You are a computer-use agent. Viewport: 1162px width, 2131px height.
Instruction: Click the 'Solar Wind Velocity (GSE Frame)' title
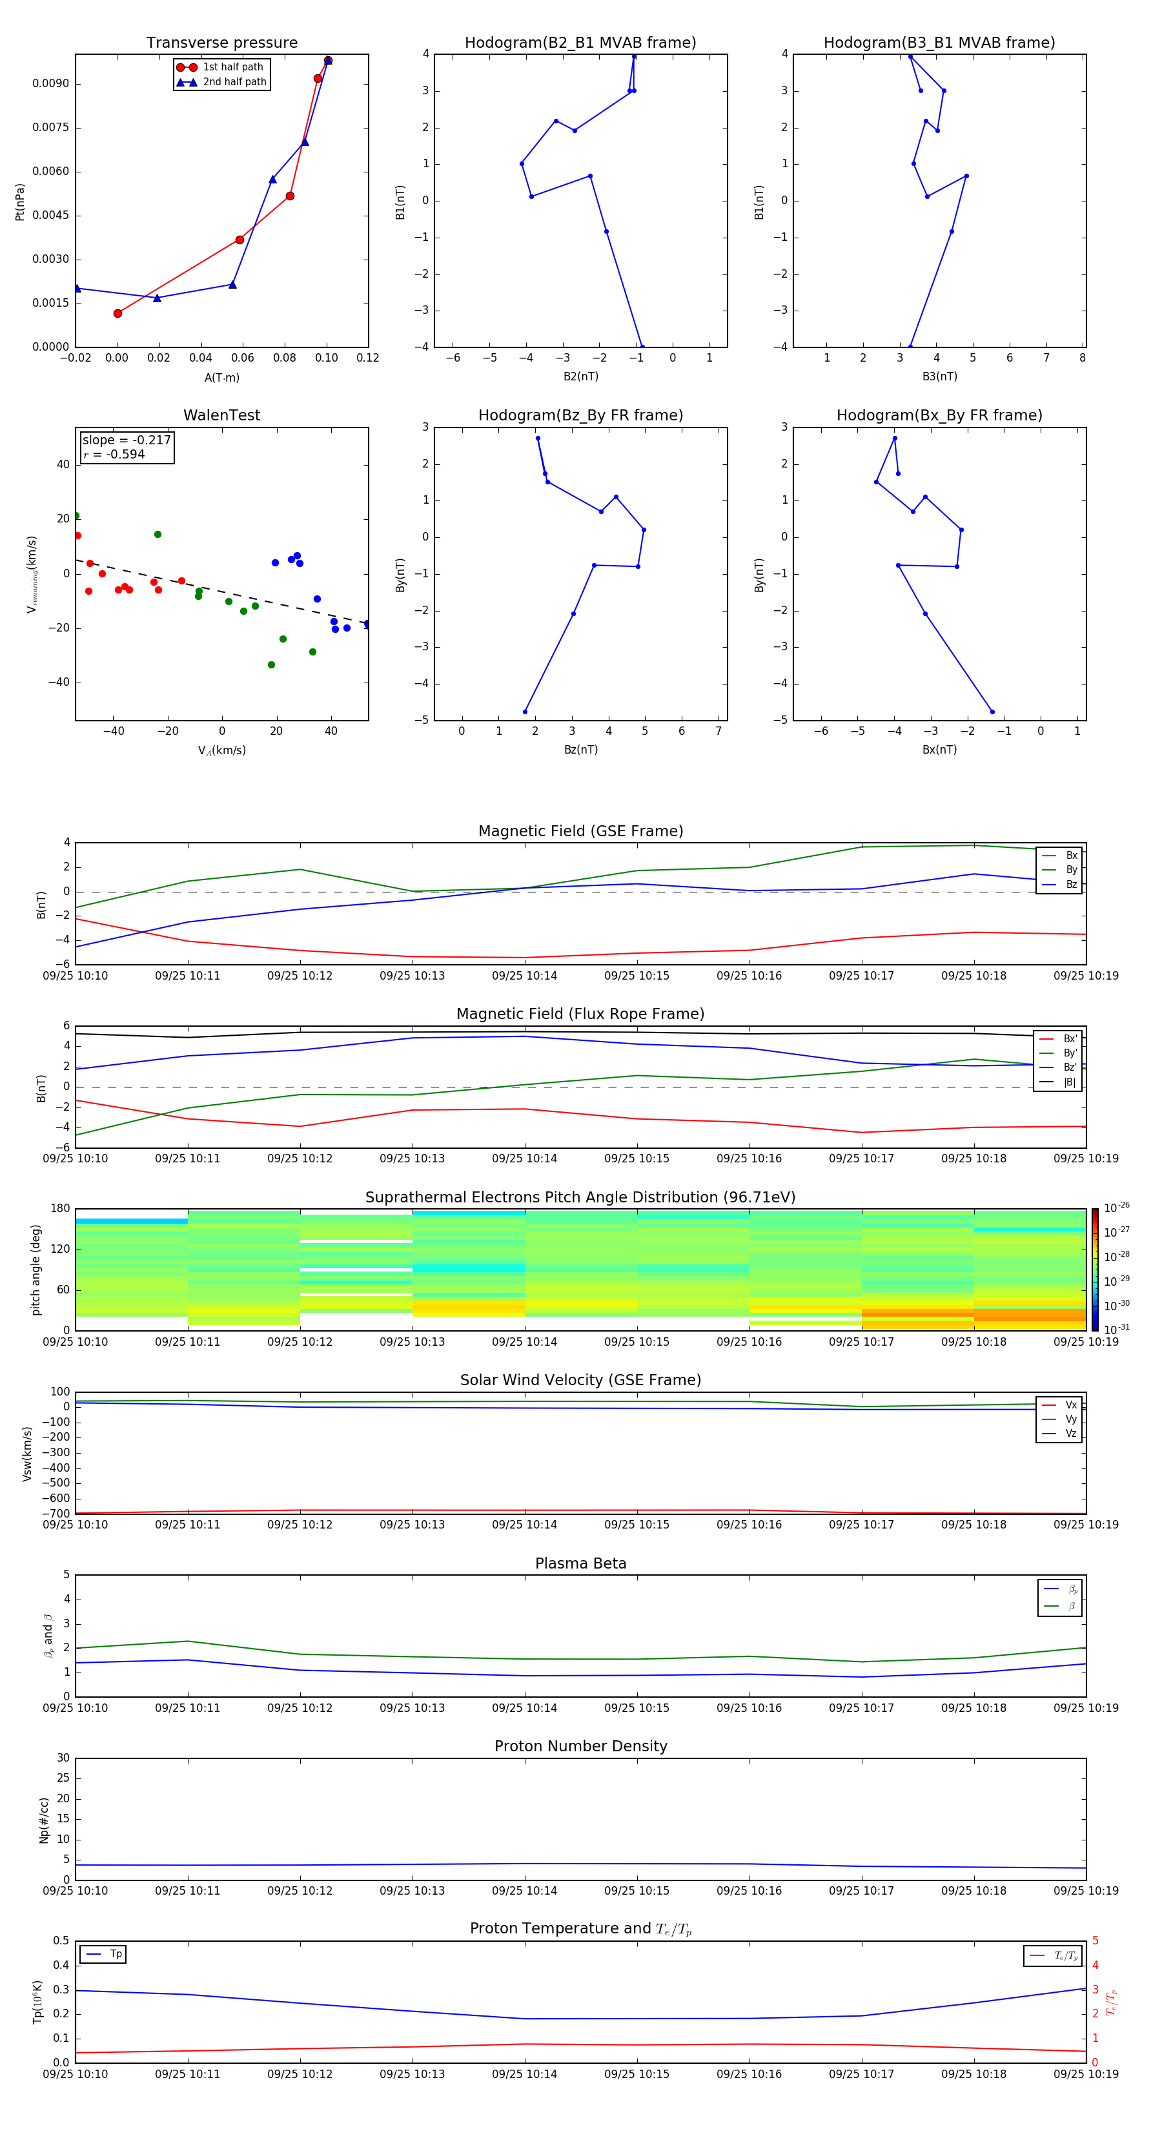click(580, 1381)
